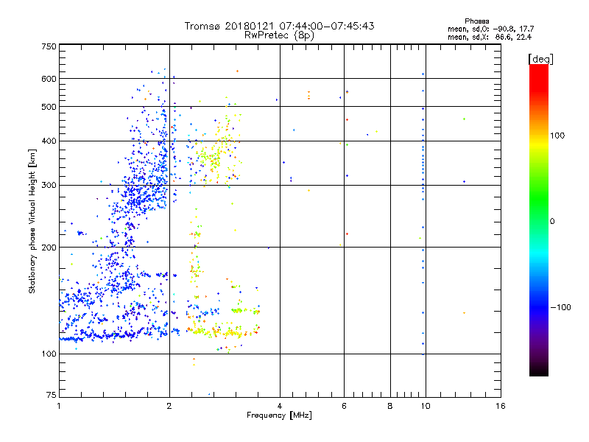The image size is (589, 442).
Task: Select the 'mean, sd,O: -90.8, 17.7' line
Action: tap(490, 29)
